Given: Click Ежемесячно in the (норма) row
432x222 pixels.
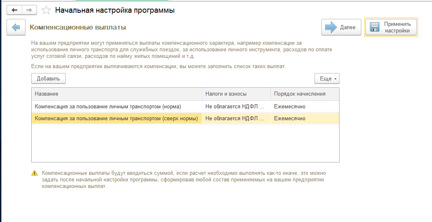Looking at the screenshot, I should coord(289,106).
